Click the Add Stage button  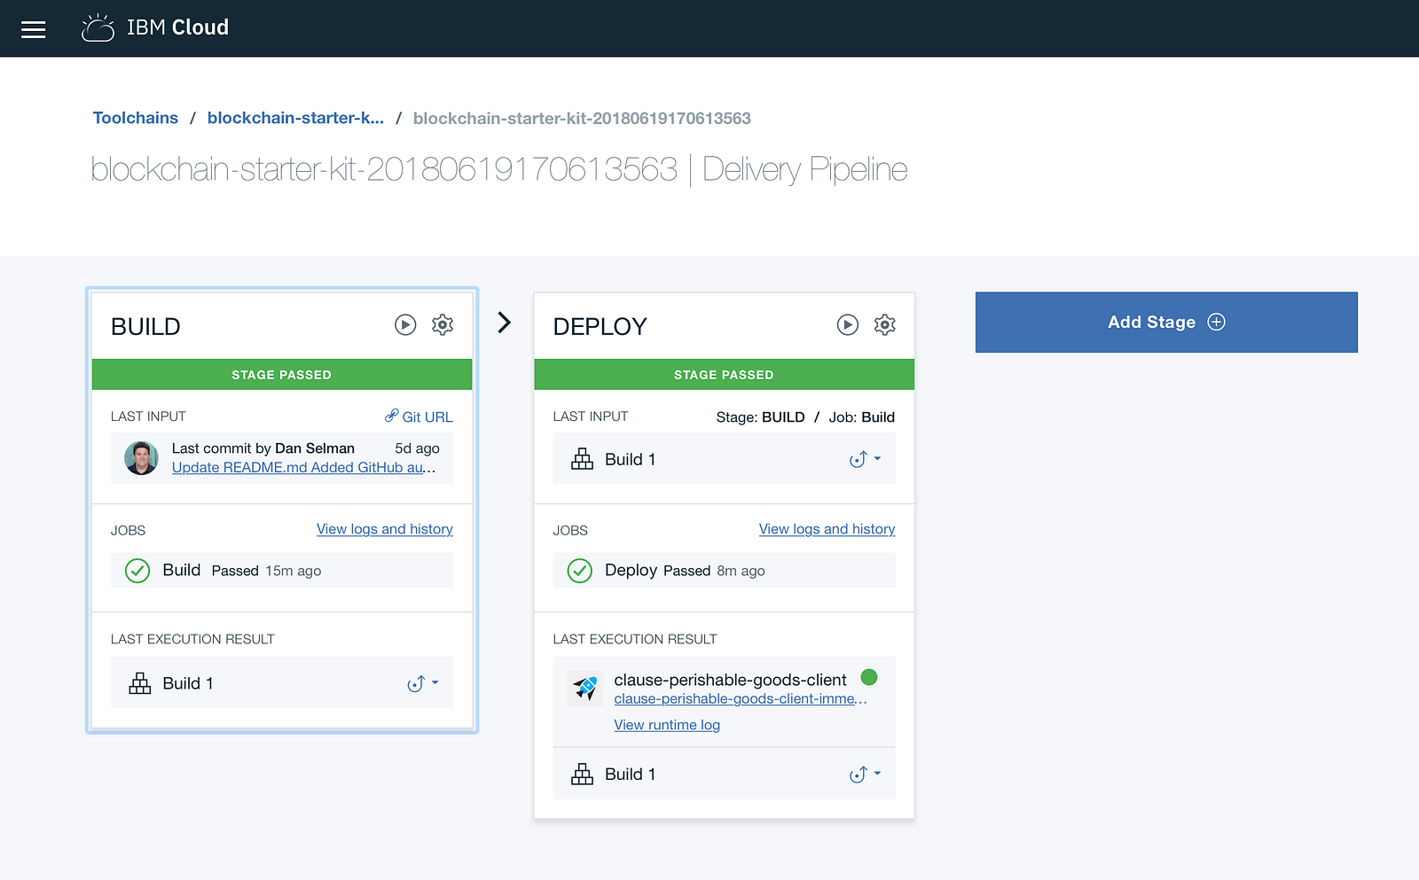point(1166,323)
